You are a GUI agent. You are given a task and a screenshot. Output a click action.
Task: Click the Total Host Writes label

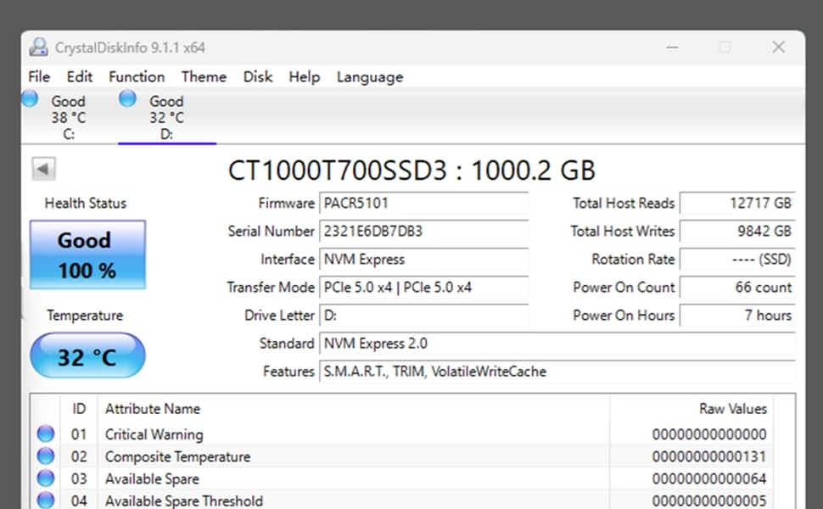coord(623,231)
